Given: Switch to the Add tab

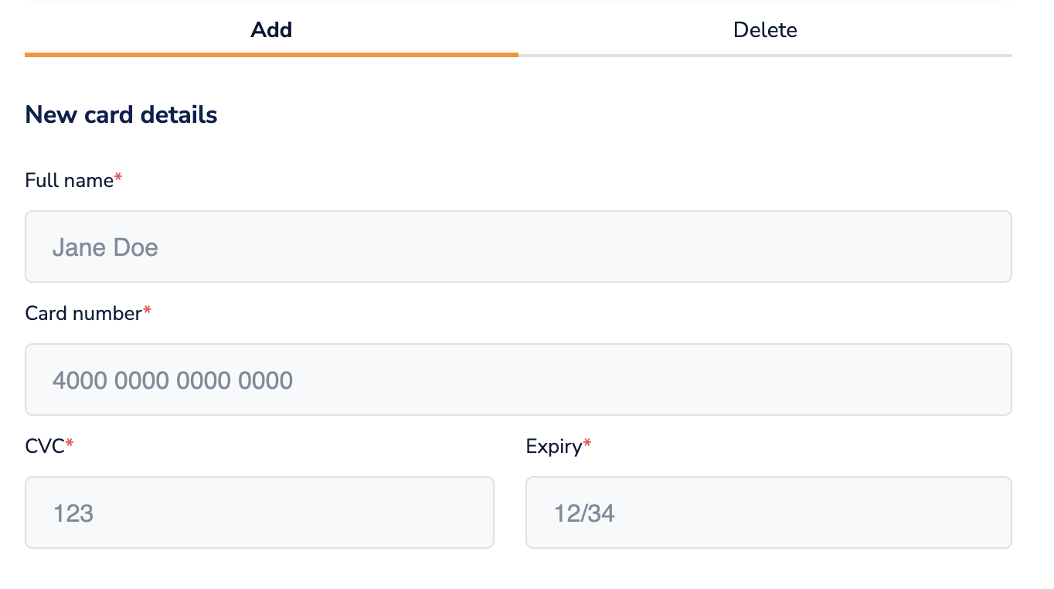Looking at the screenshot, I should pos(271,30).
